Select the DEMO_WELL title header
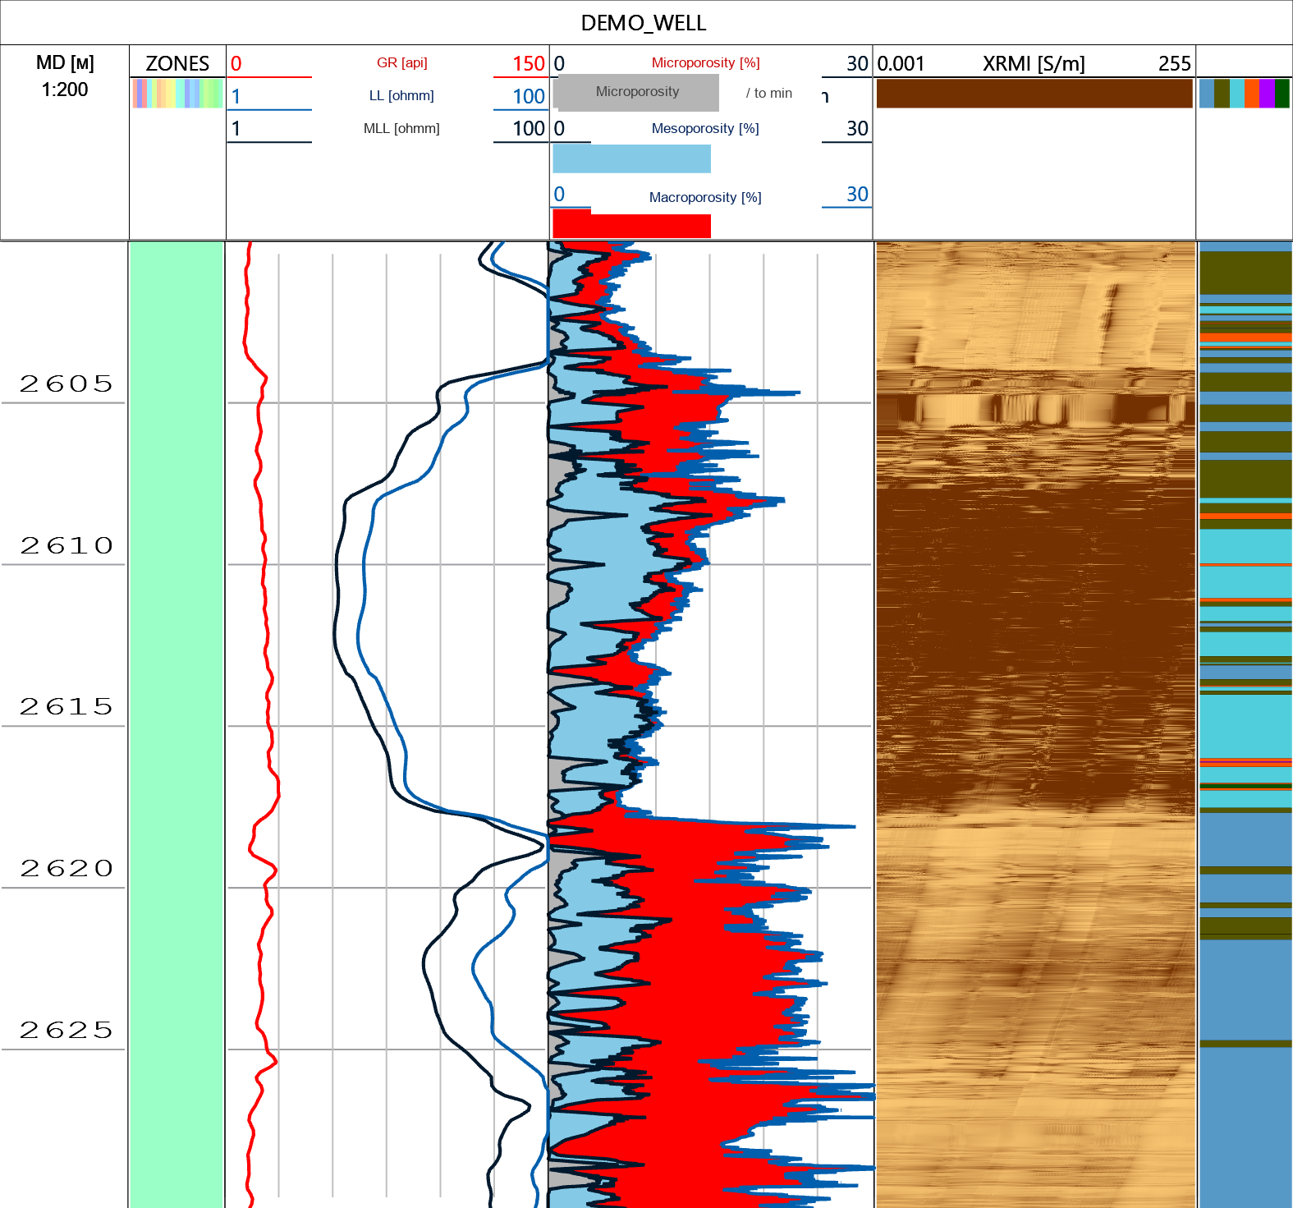This screenshot has width=1293, height=1208. (x=644, y=23)
